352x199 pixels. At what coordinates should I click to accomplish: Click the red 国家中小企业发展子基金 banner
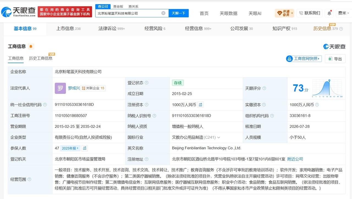pyautogui.click(x=65, y=12)
